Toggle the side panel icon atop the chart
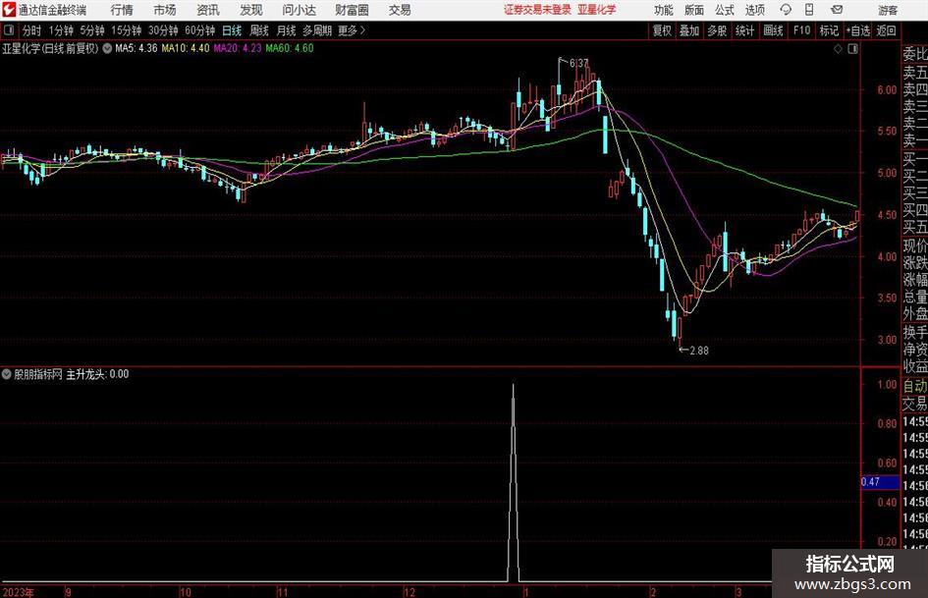This screenshot has height=598, width=928. (852, 49)
